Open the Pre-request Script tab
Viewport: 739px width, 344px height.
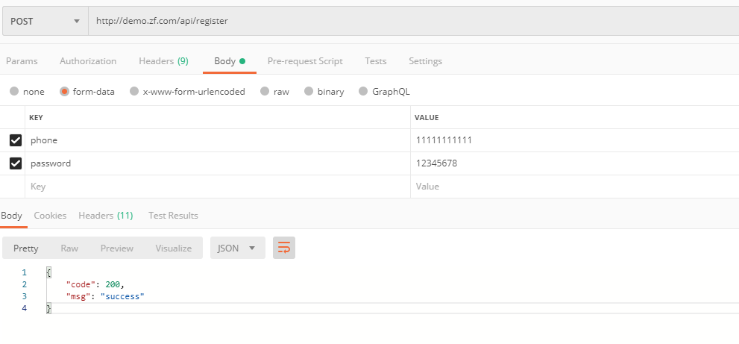305,61
